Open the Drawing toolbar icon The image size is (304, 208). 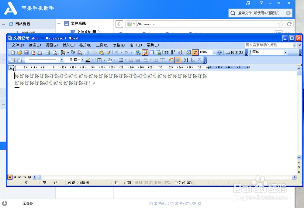coord(180,52)
